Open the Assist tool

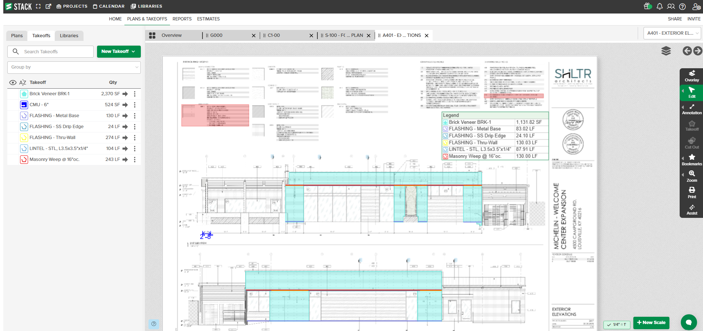click(691, 209)
